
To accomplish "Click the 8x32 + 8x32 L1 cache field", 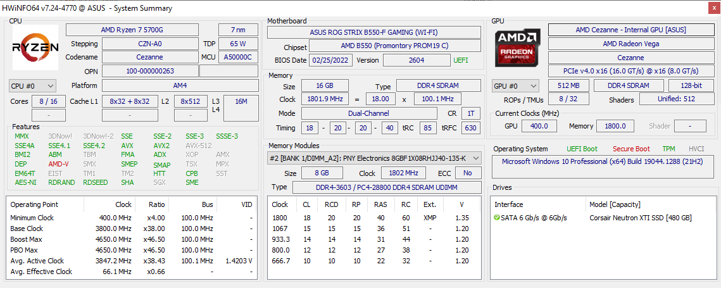I will click(x=130, y=101).
